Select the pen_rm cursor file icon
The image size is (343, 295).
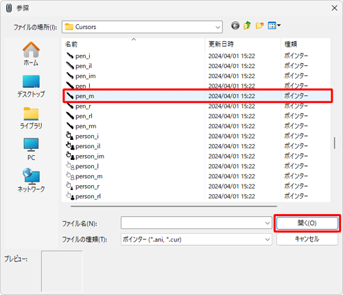click(x=70, y=126)
